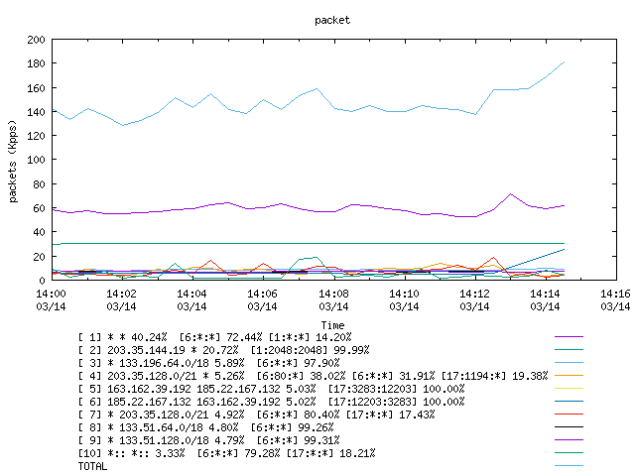The width and height of the screenshot is (635, 476).
Task: Click y-axis value 160
Action: click(36, 88)
